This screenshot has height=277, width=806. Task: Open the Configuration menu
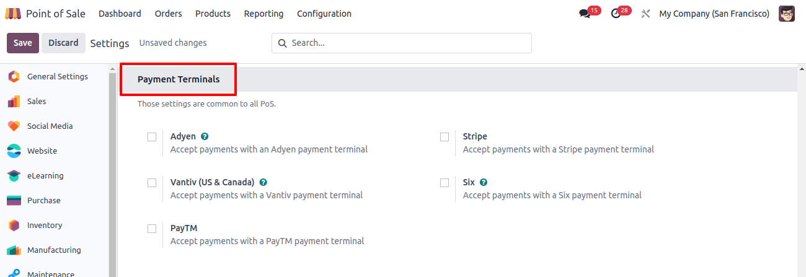pyautogui.click(x=324, y=14)
